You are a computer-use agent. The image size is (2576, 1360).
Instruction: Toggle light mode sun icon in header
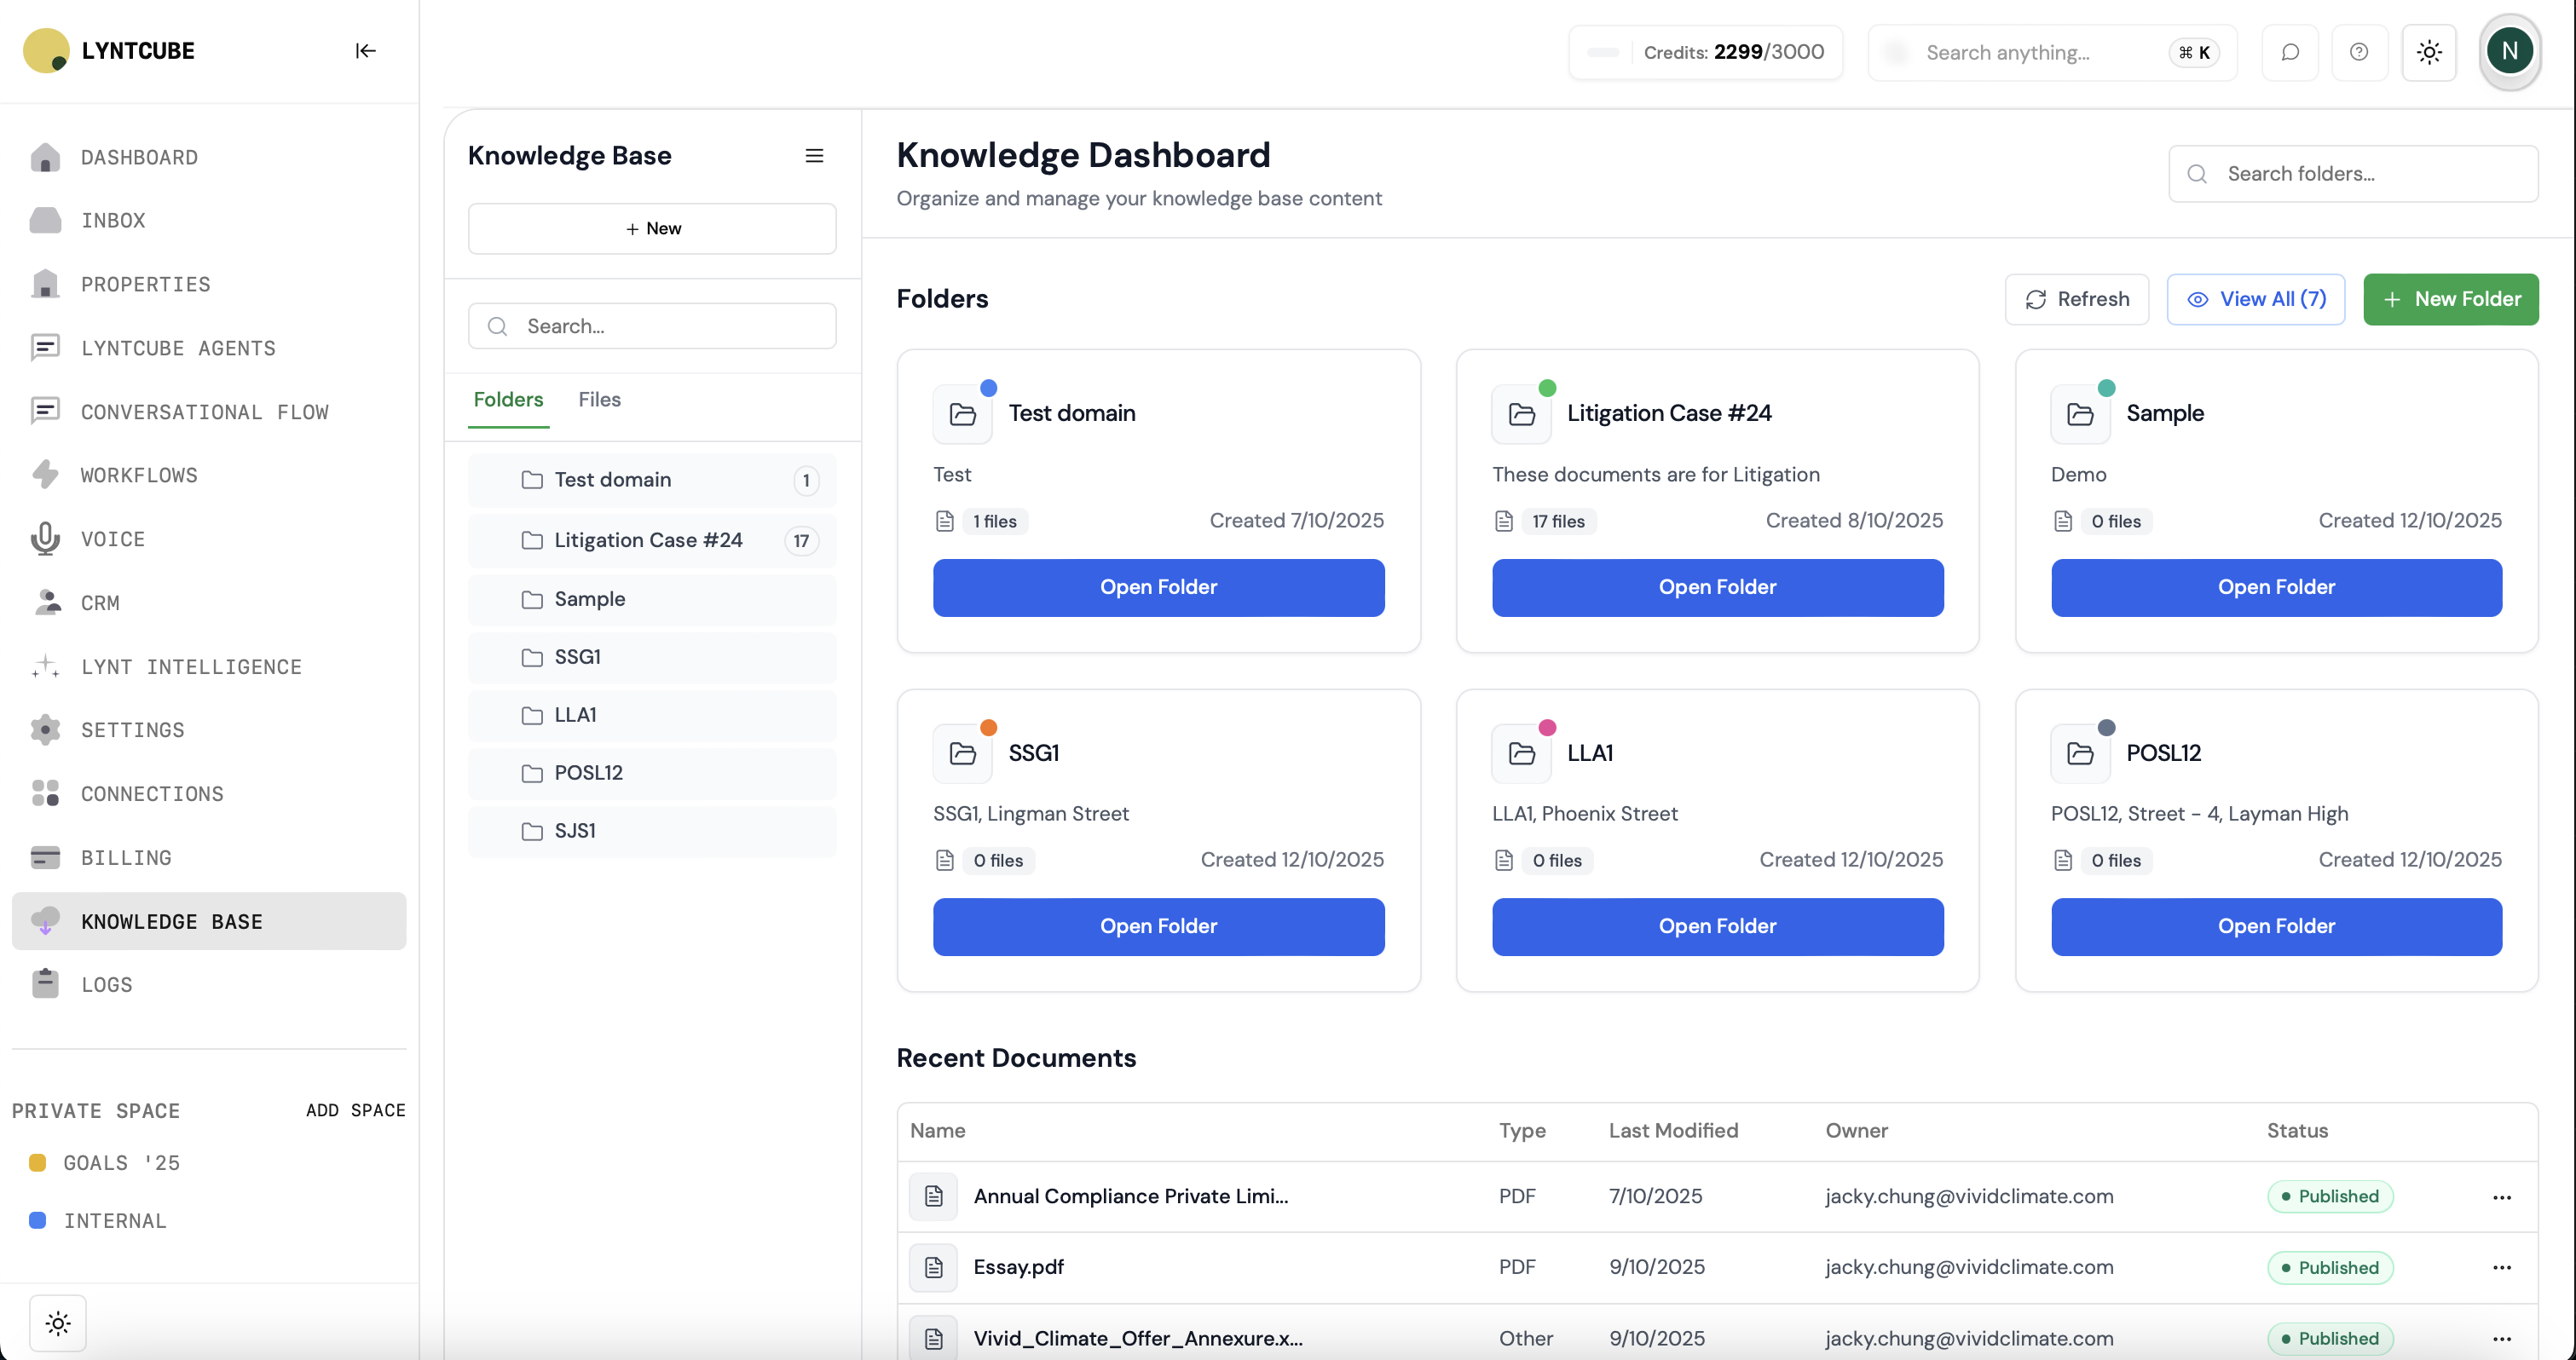coord(2429,52)
